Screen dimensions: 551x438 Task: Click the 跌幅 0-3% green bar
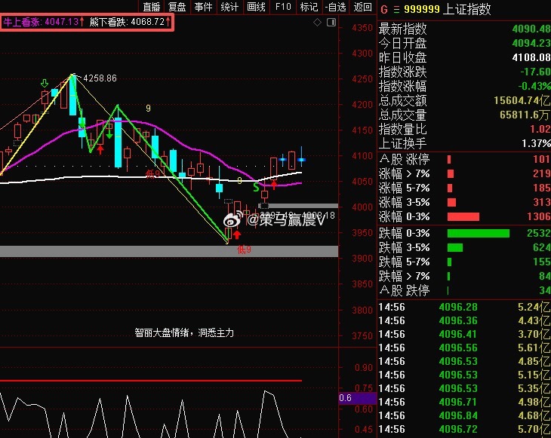point(479,234)
